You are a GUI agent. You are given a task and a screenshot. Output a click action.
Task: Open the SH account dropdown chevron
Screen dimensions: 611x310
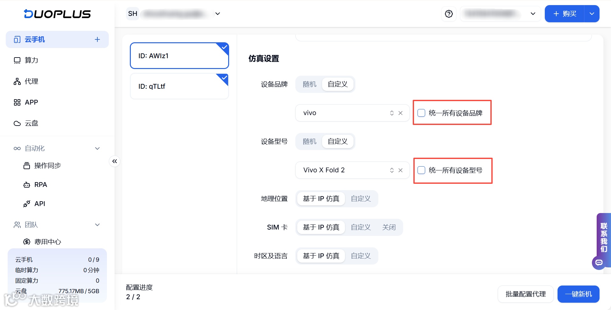click(x=218, y=14)
